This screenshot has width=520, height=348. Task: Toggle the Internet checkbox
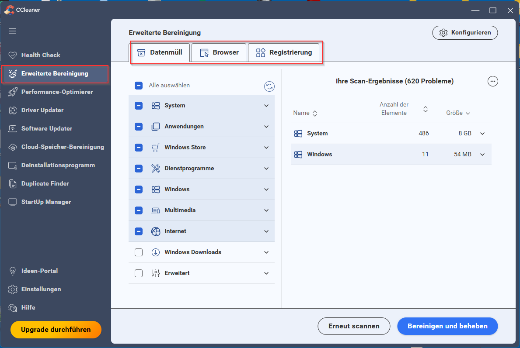(x=139, y=231)
